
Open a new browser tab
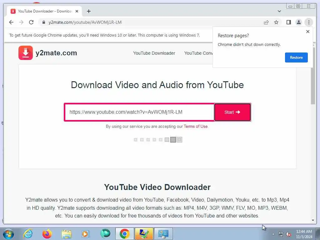(x=88, y=11)
